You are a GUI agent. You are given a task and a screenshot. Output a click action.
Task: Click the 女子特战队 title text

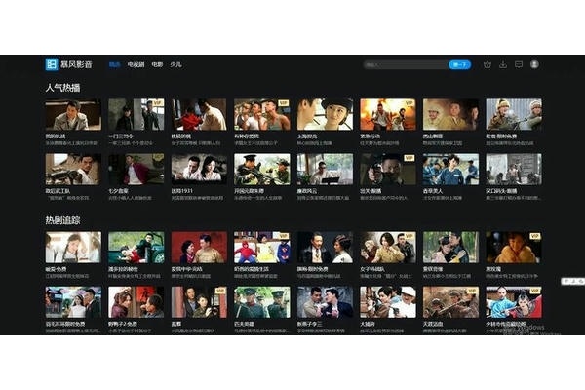[372, 269]
